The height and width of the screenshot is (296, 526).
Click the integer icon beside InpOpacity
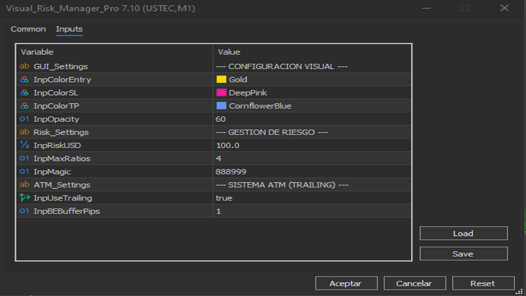tap(24, 119)
